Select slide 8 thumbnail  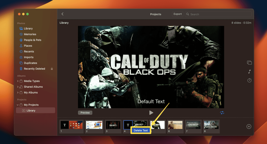click(211, 125)
